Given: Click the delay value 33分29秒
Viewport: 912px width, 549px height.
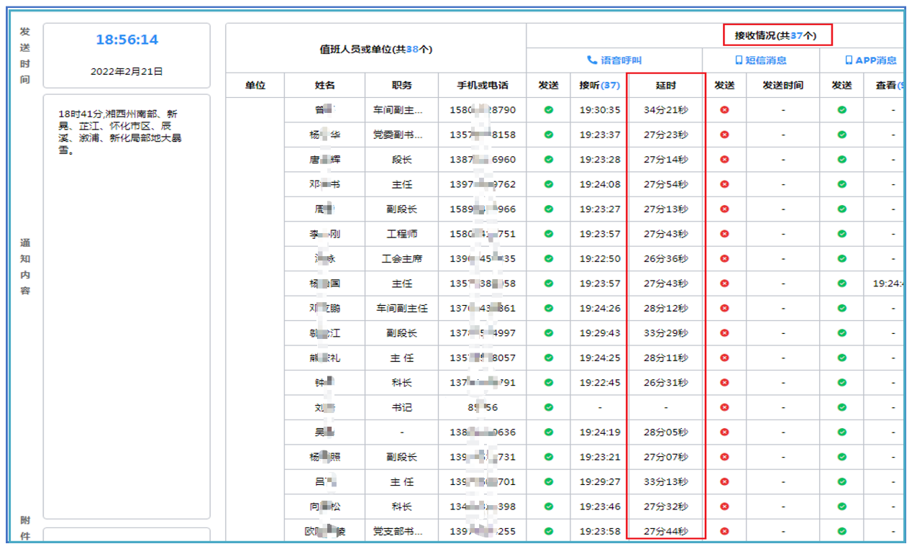Looking at the screenshot, I should pos(666,333).
